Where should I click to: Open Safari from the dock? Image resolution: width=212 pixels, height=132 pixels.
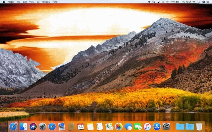52,126
